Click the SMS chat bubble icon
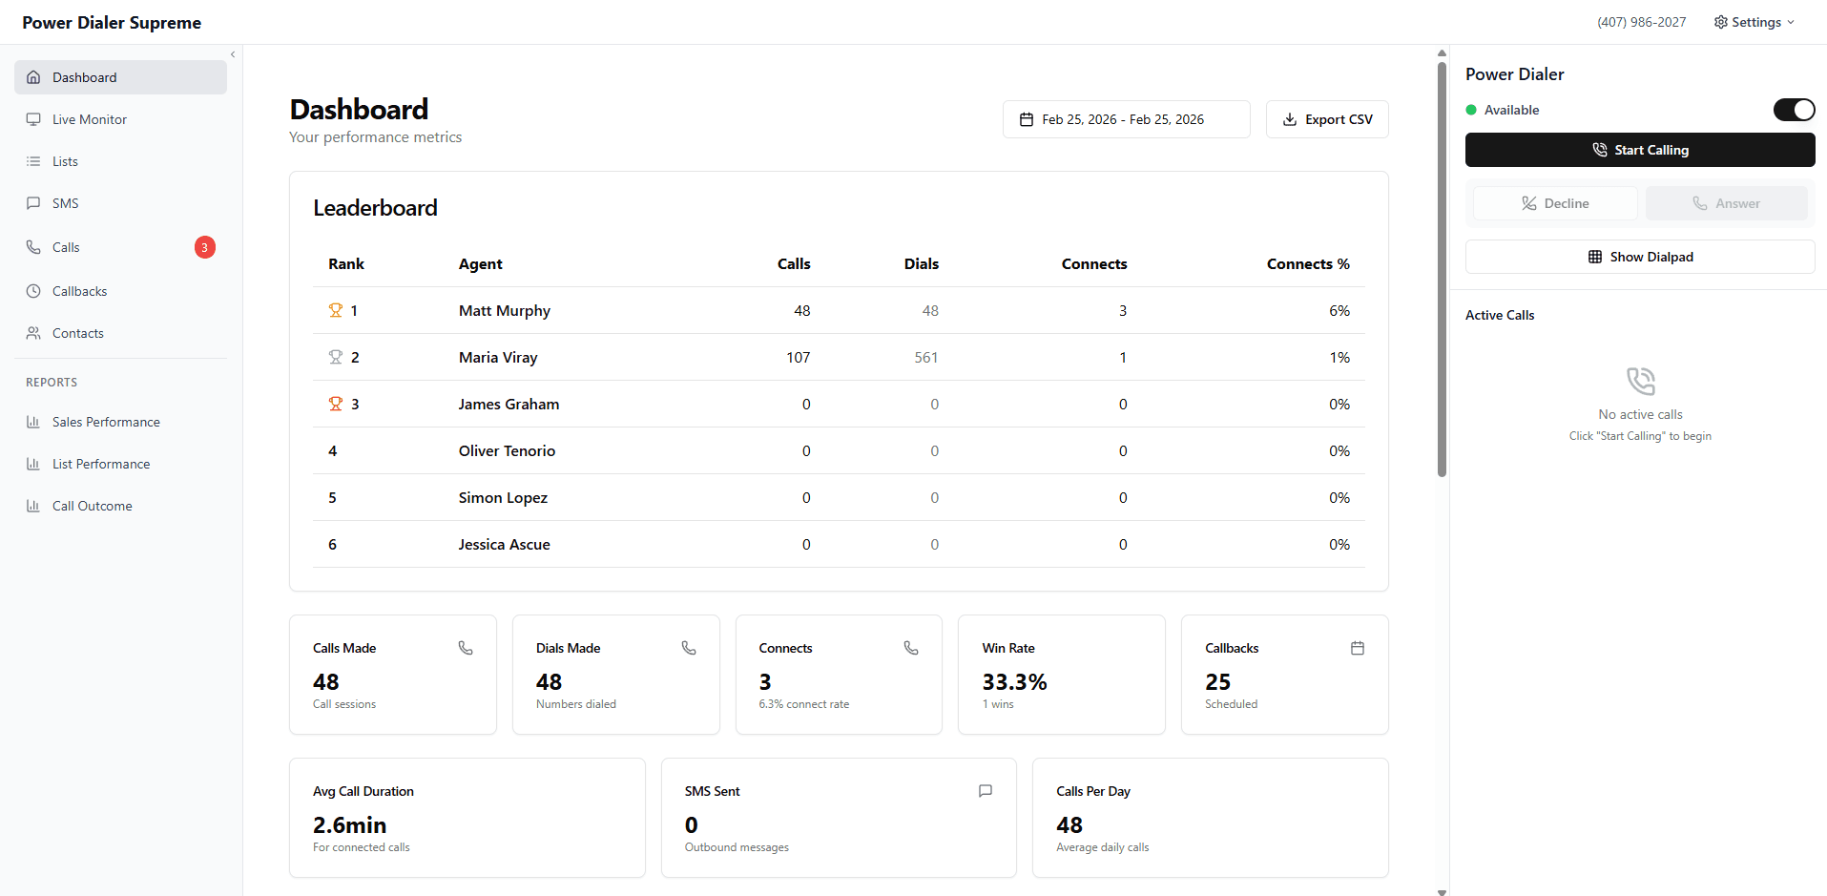Image resolution: width=1827 pixels, height=896 pixels. (x=33, y=203)
